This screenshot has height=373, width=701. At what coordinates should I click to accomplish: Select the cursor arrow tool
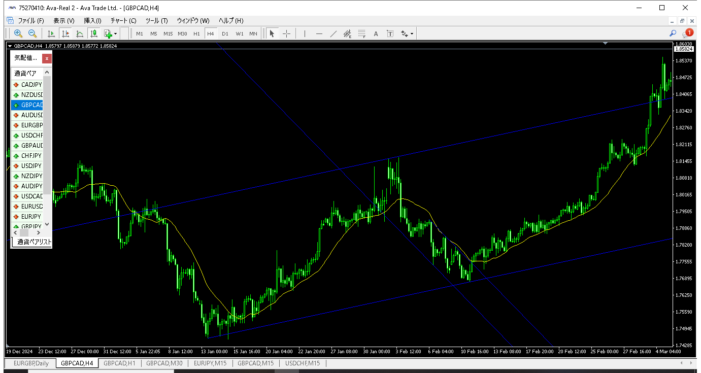pyautogui.click(x=272, y=33)
